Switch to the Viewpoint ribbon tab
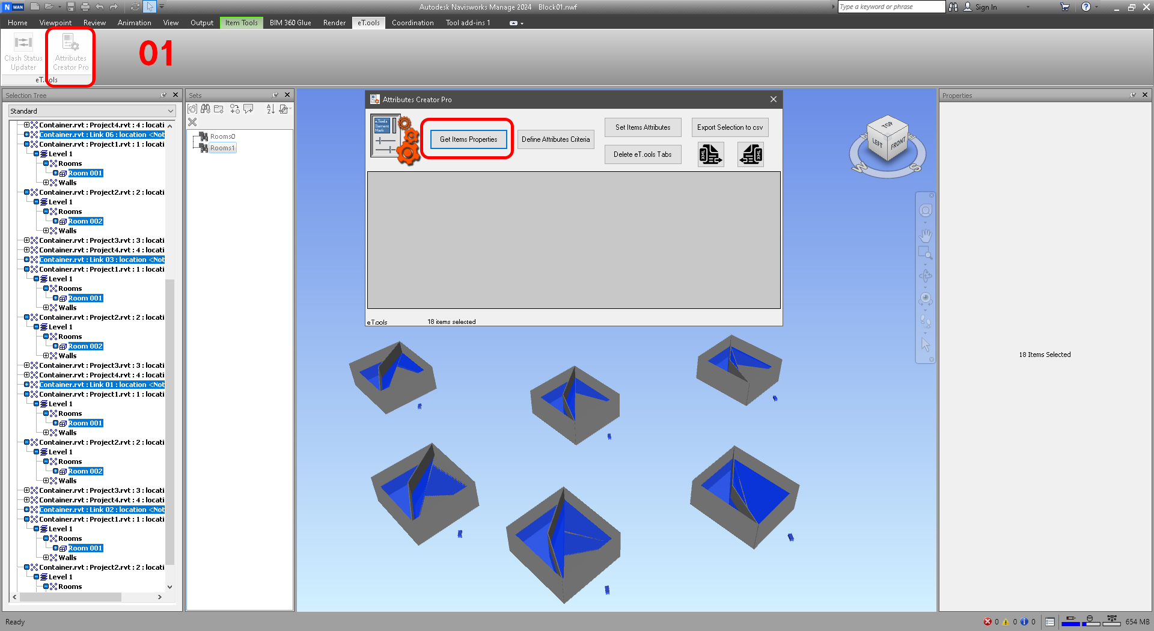The width and height of the screenshot is (1154, 631). (55, 23)
